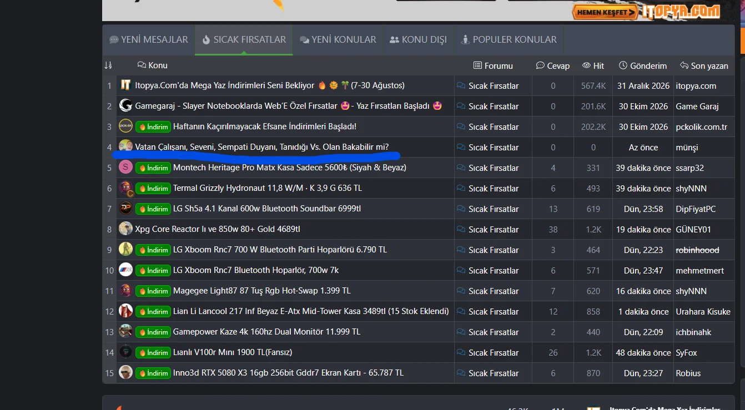Screen dimensions: 745x410
Task: Click the Konu column header
Action: [153, 65]
